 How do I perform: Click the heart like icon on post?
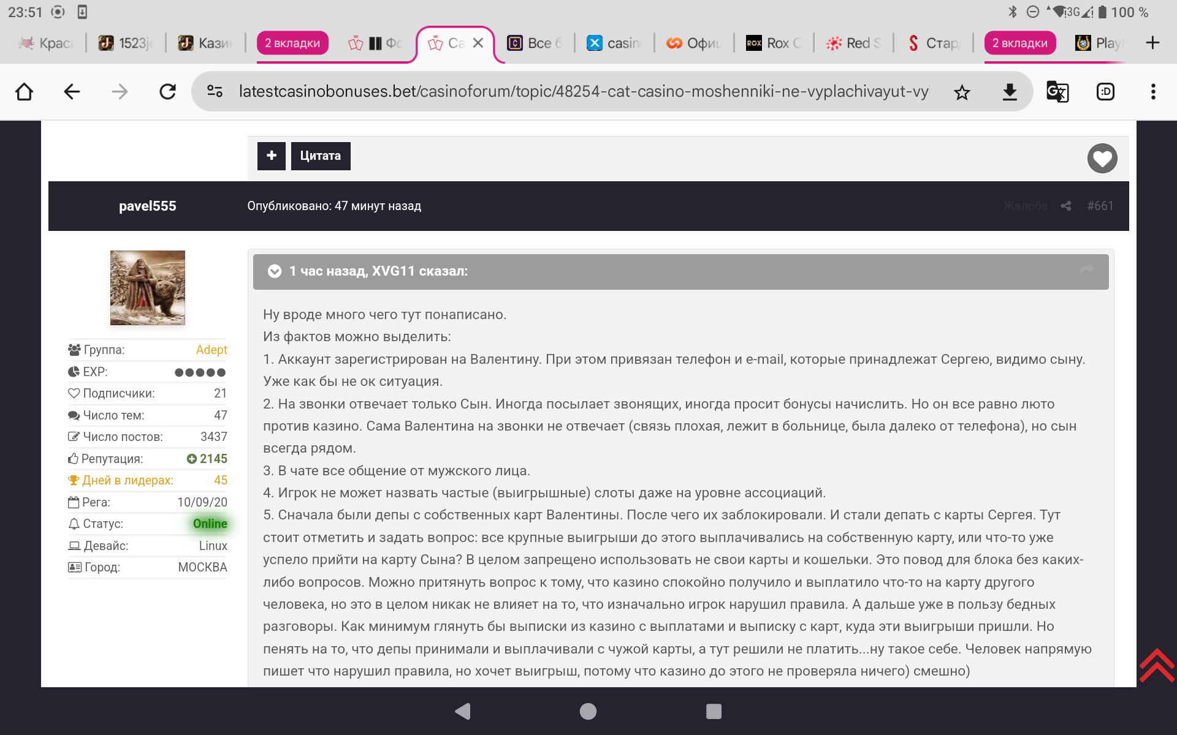1102,159
